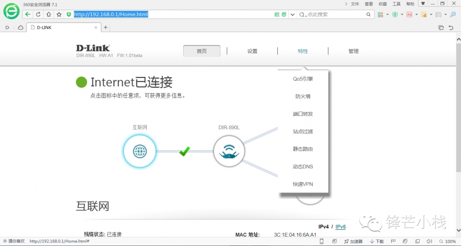Click the 加速器 accelerator status icon

click(353, 242)
